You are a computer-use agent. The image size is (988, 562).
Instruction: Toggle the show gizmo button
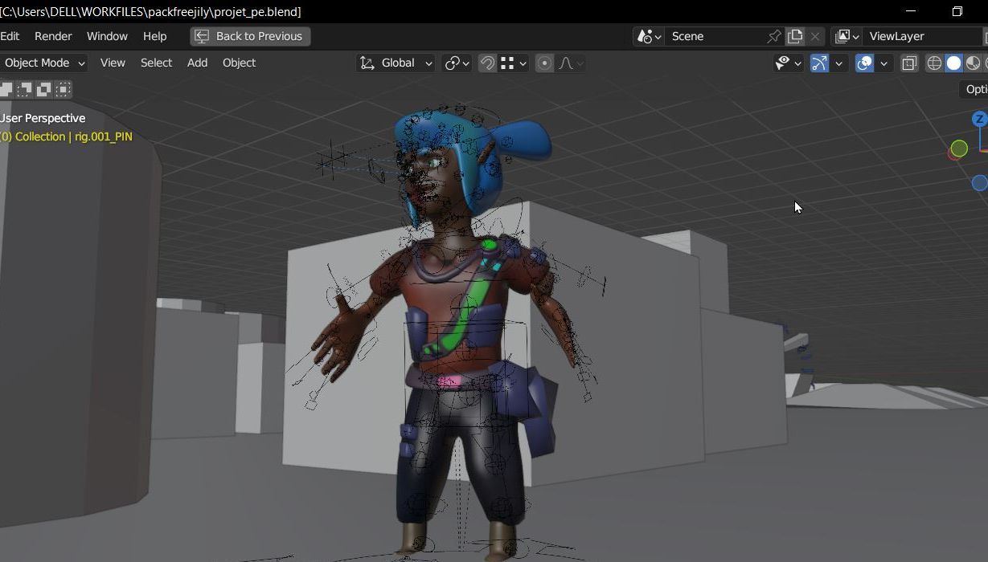(819, 63)
